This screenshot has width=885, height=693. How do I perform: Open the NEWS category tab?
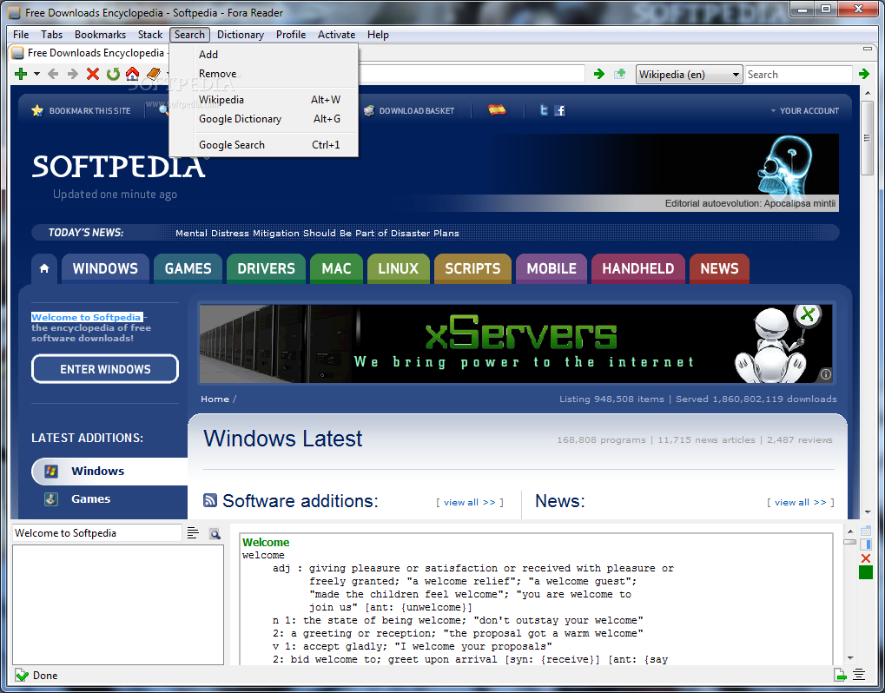point(719,268)
